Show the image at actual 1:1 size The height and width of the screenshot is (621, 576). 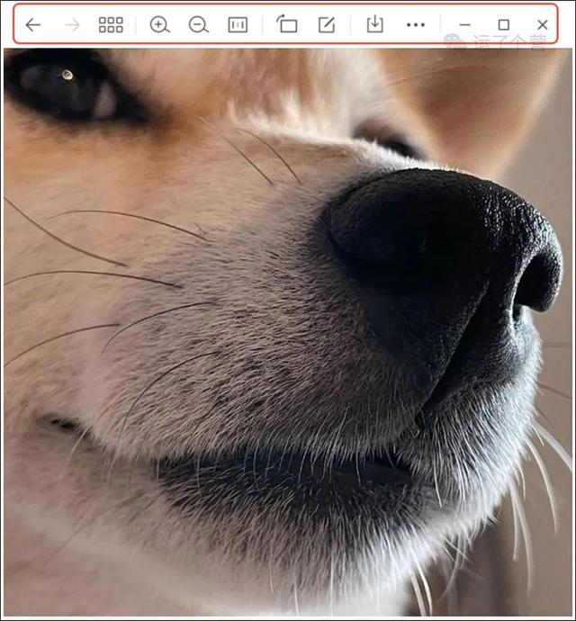pyautogui.click(x=238, y=25)
